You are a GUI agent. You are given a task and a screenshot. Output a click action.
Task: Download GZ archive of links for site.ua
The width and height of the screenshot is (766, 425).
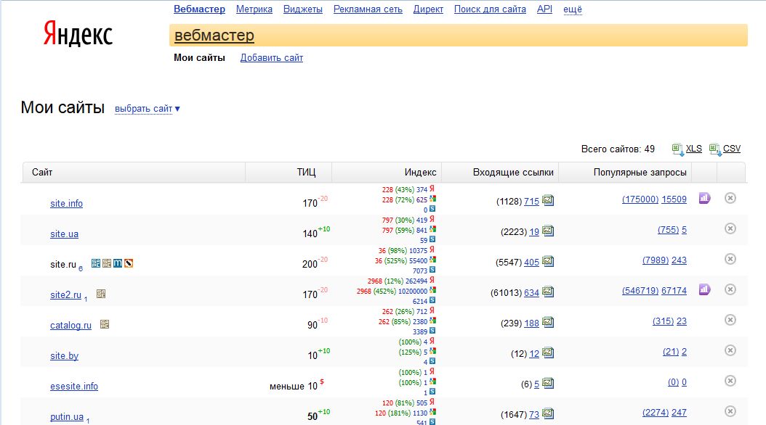coord(548,231)
